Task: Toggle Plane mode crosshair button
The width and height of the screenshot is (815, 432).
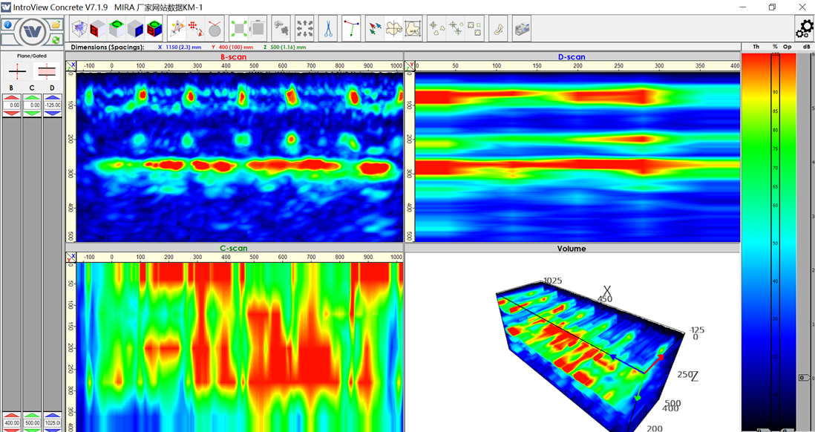Action: (x=17, y=71)
